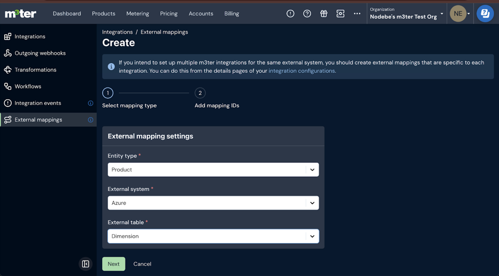This screenshot has width=499, height=276.
Task: Open the help question mark icon
Action: pyautogui.click(x=307, y=14)
